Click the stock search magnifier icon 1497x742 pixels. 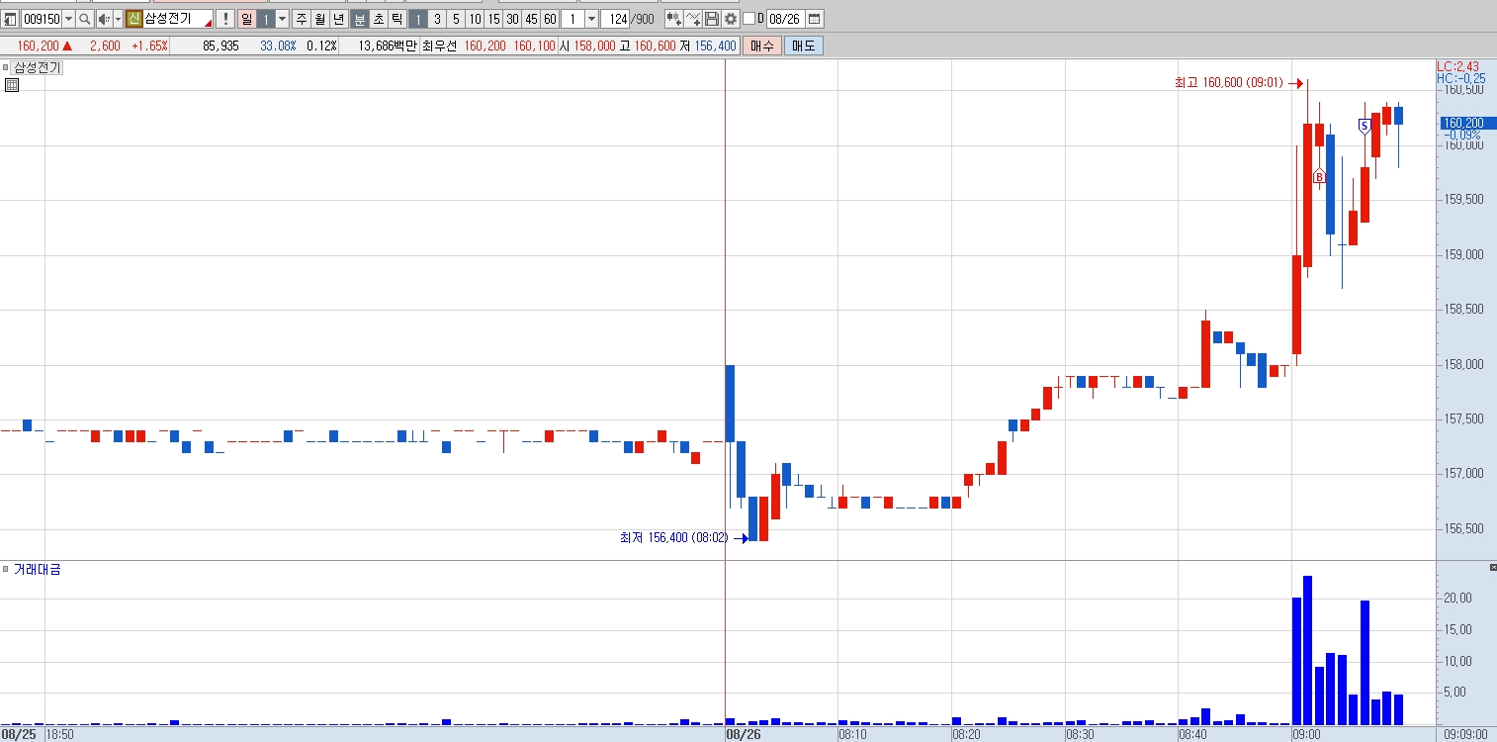click(x=84, y=19)
